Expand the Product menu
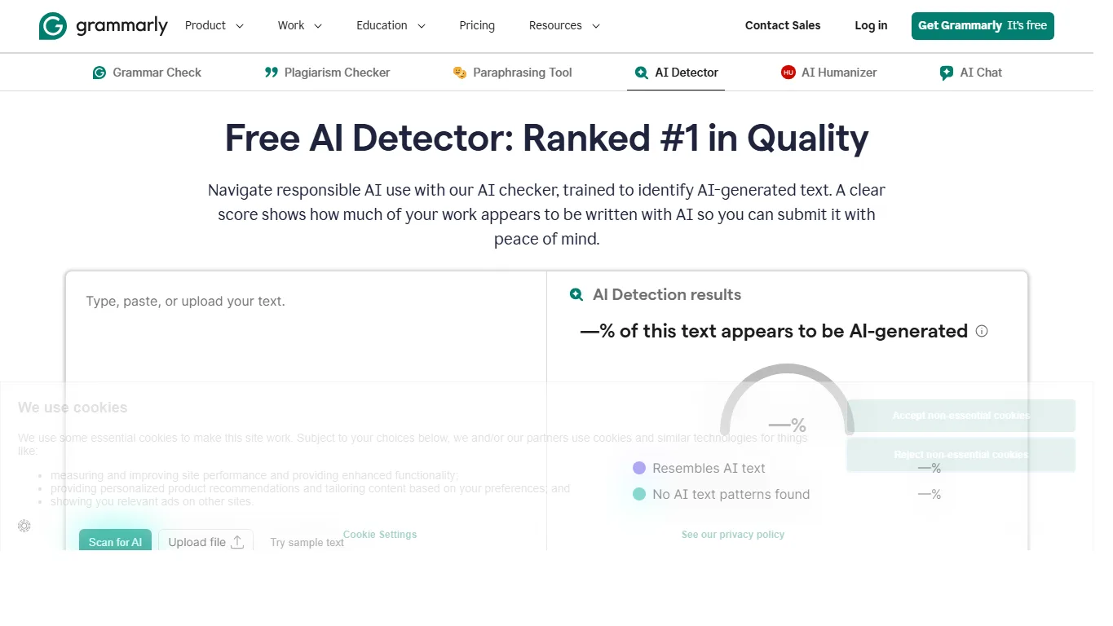 click(x=214, y=25)
